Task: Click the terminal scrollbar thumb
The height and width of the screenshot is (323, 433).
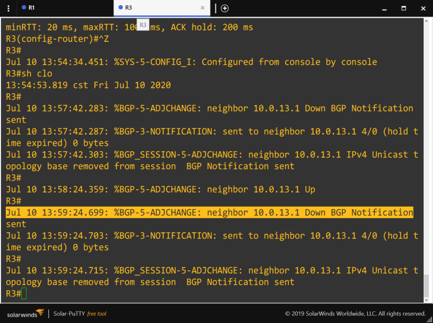Action: pyautogui.click(x=426, y=285)
